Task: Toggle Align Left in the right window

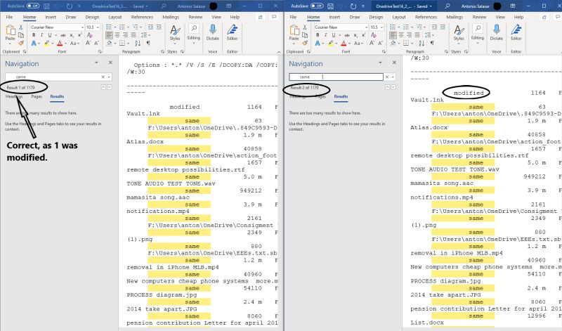Action: pos(393,35)
